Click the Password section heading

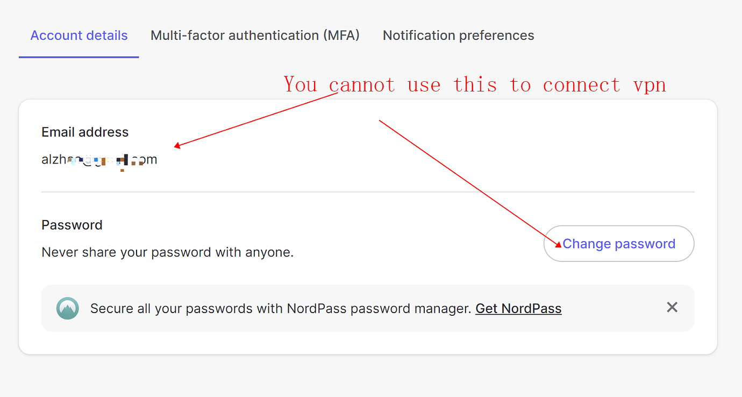72,225
